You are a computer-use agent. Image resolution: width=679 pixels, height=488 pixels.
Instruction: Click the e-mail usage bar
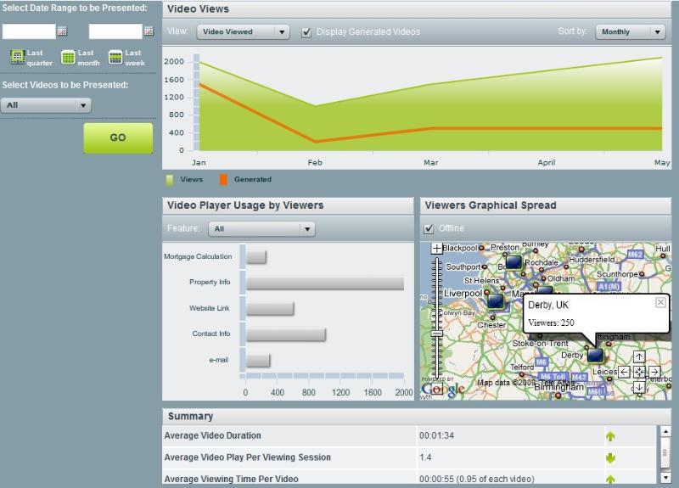click(258, 361)
